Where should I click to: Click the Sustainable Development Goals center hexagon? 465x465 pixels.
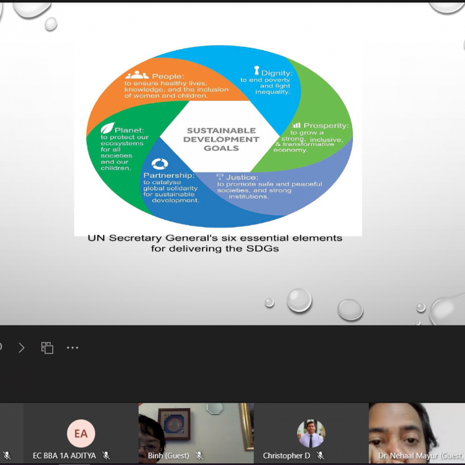click(221, 139)
